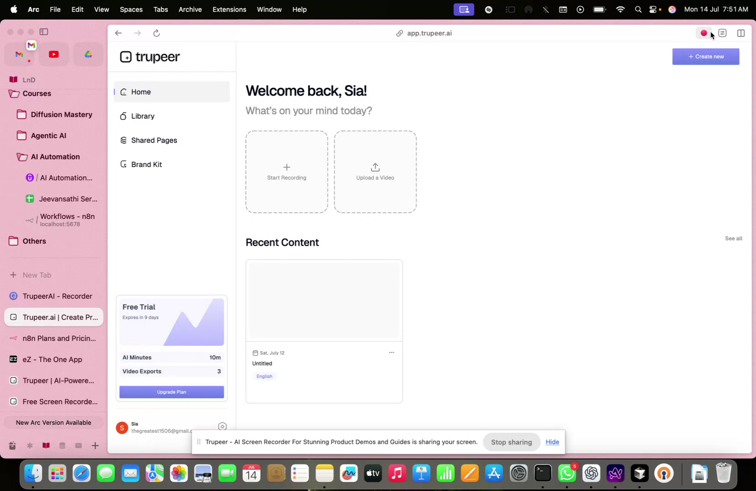The height and width of the screenshot is (491, 756).
Task: Click See all next to Recent Content
Action: (x=733, y=238)
